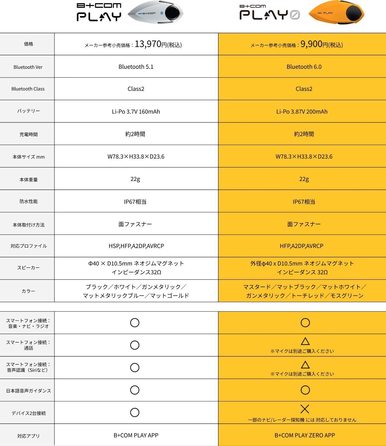
Task: Click the 価格 row header
Action: point(28,44)
